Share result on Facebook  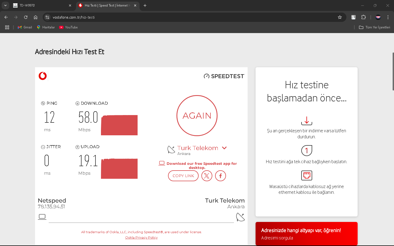tap(221, 176)
